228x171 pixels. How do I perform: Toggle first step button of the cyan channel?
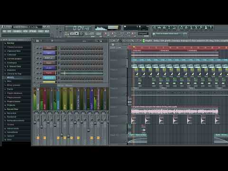(62, 78)
